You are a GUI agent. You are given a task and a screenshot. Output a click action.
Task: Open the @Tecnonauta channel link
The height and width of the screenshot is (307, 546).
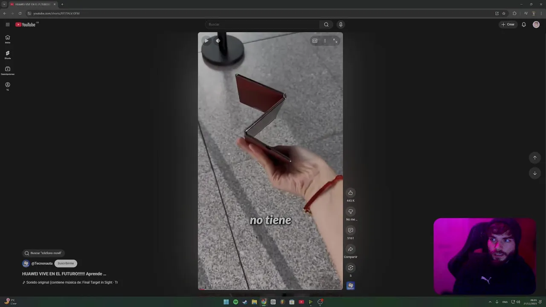pyautogui.click(x=42, y=264)
